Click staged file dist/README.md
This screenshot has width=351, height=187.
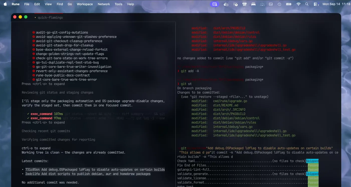(x=226, y=105)
